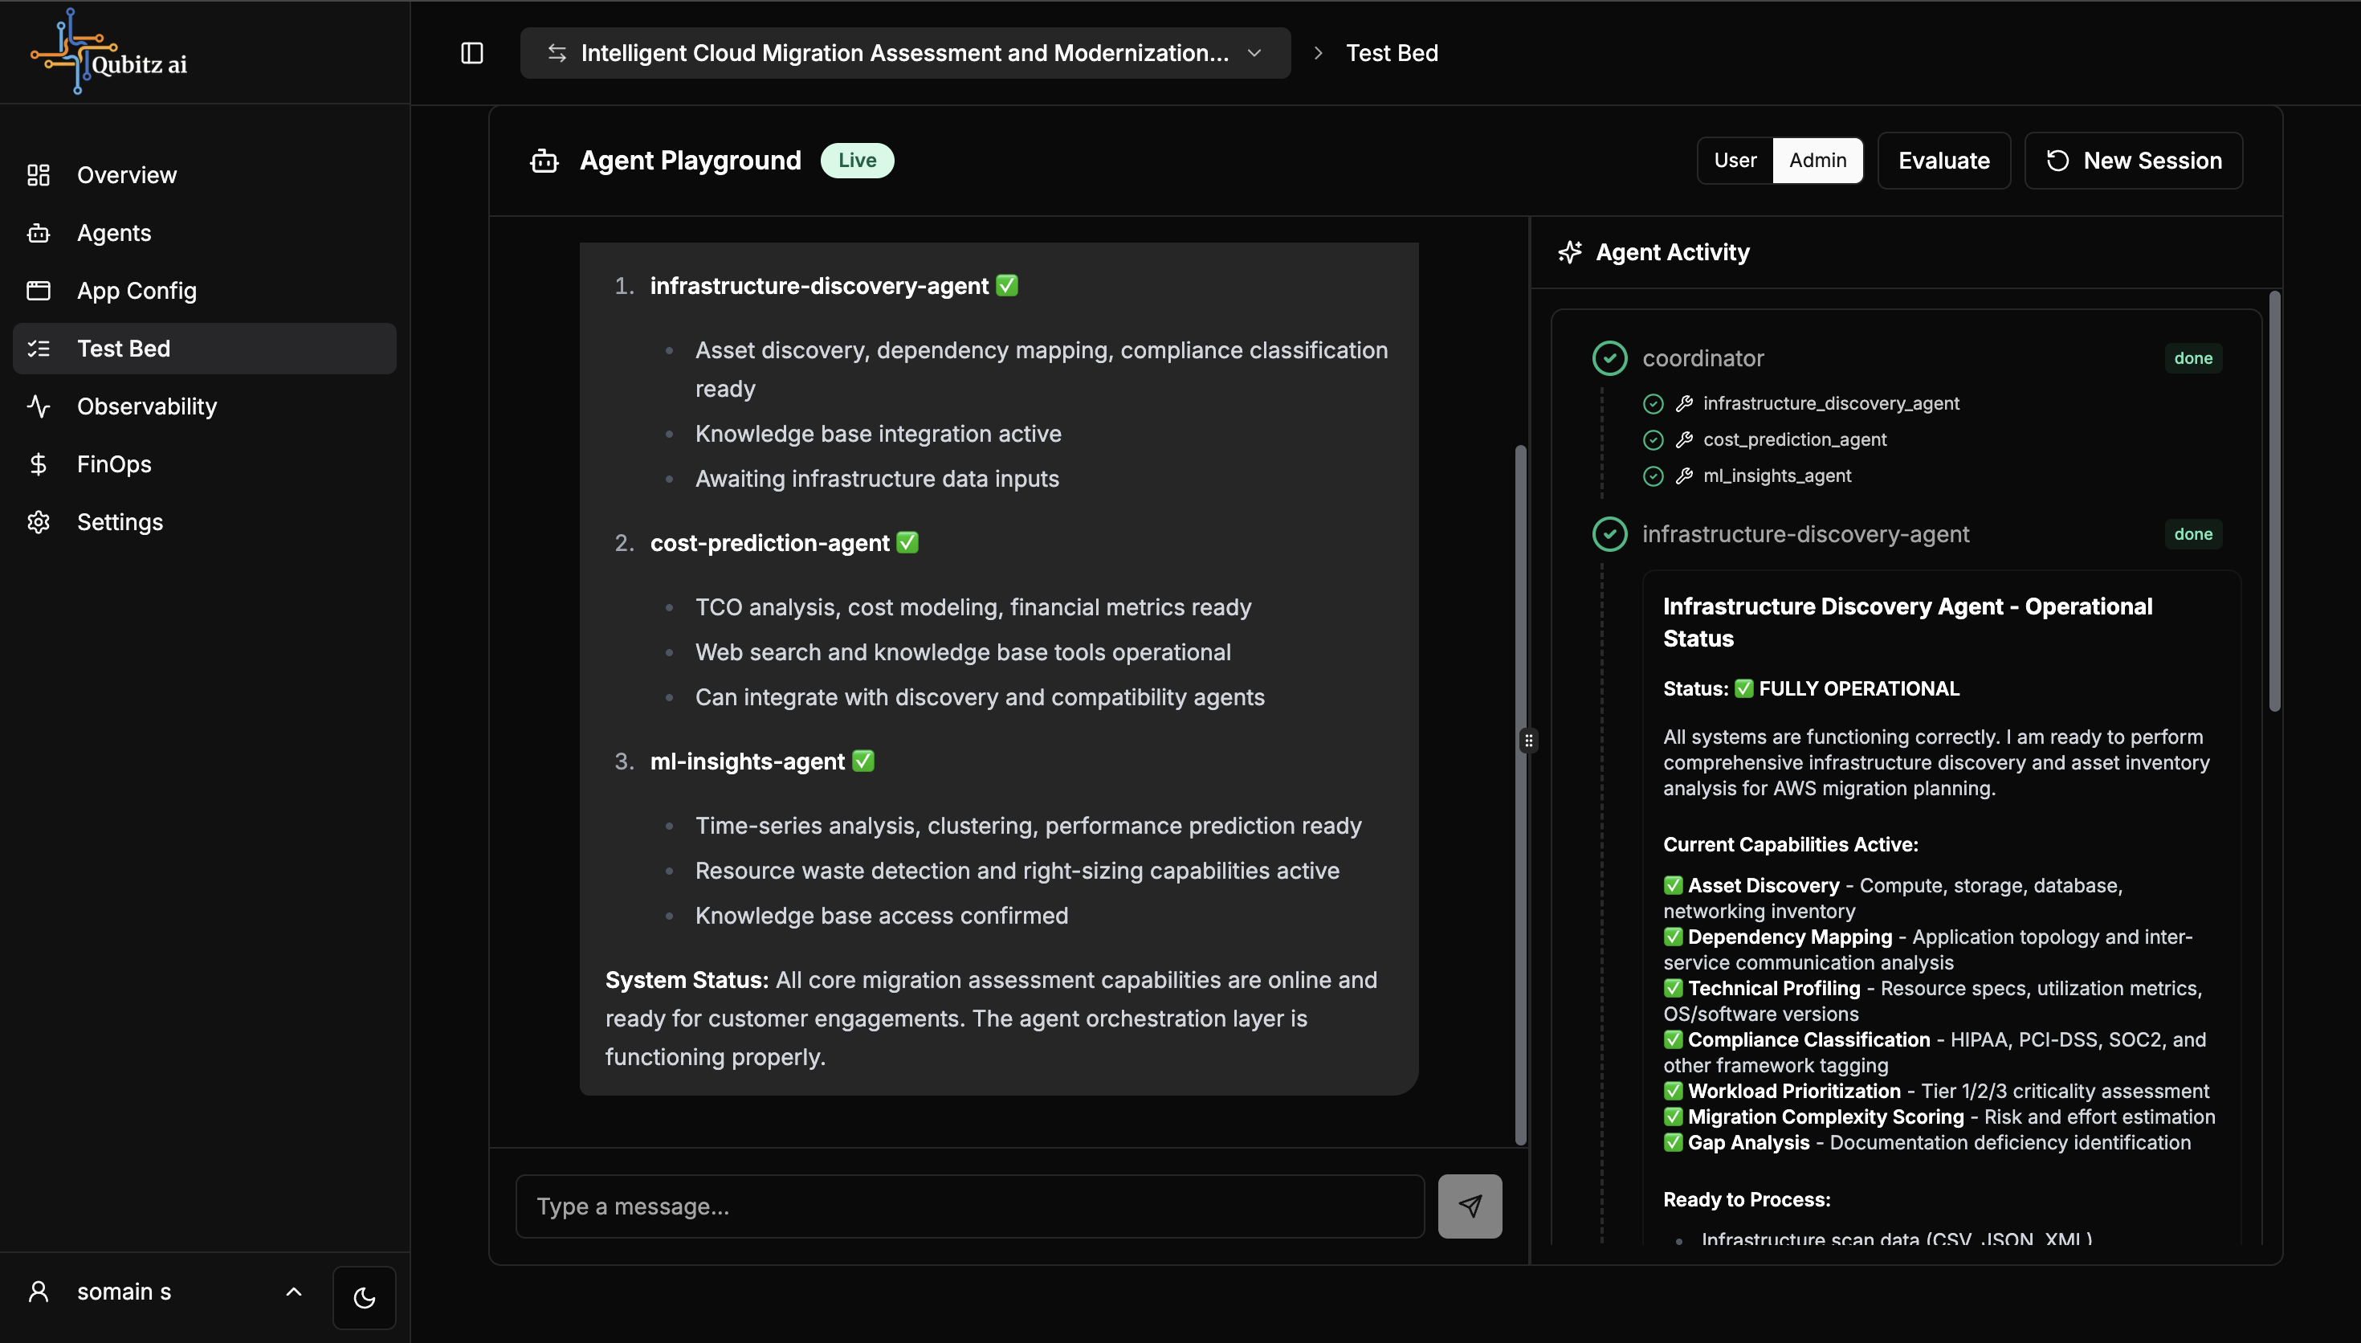Switch to User mode
This screenshot has width=2361, height=1343.
pos(1735,161)
